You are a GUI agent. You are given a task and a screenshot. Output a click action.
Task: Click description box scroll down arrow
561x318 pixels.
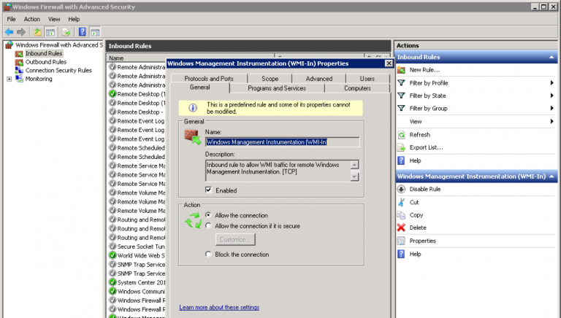(x=354, y=177)
